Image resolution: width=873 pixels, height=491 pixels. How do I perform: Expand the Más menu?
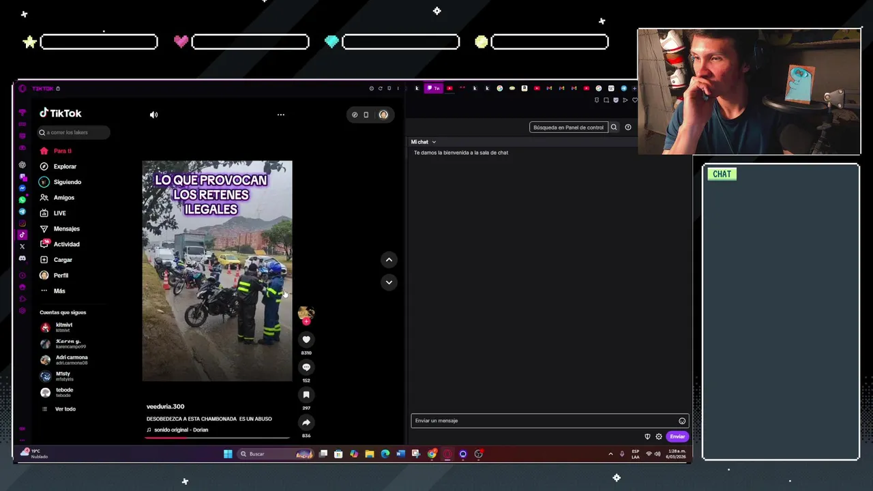tap(53, 291)
